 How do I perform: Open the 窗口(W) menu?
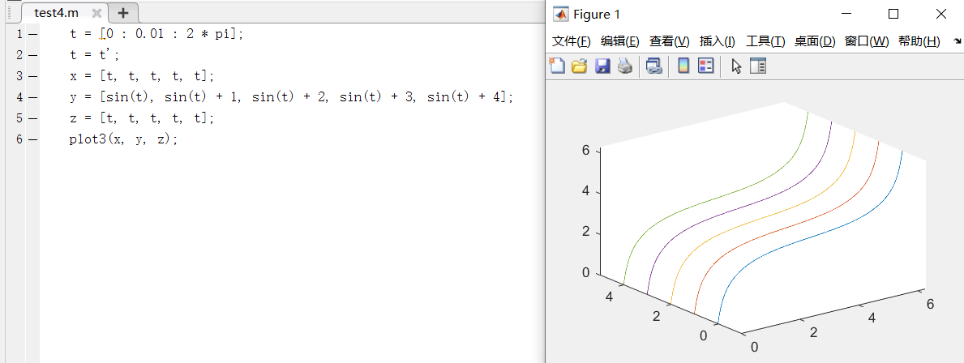867,41
